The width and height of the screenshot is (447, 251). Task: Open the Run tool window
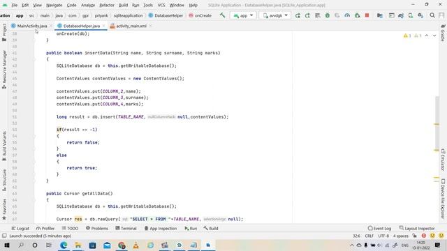pos(191,228)
